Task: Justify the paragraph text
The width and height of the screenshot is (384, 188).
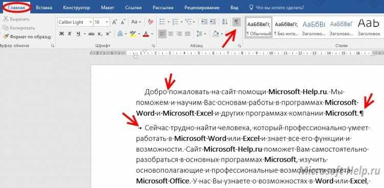Action: coord(188,34)
